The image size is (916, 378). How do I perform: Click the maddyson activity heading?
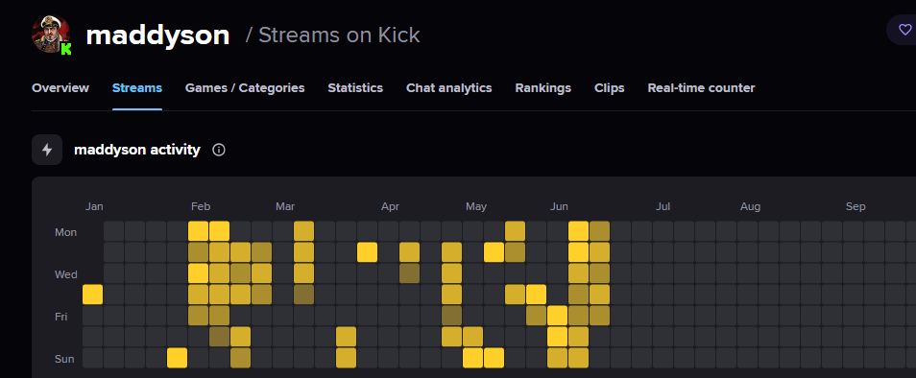click(137, 150)
